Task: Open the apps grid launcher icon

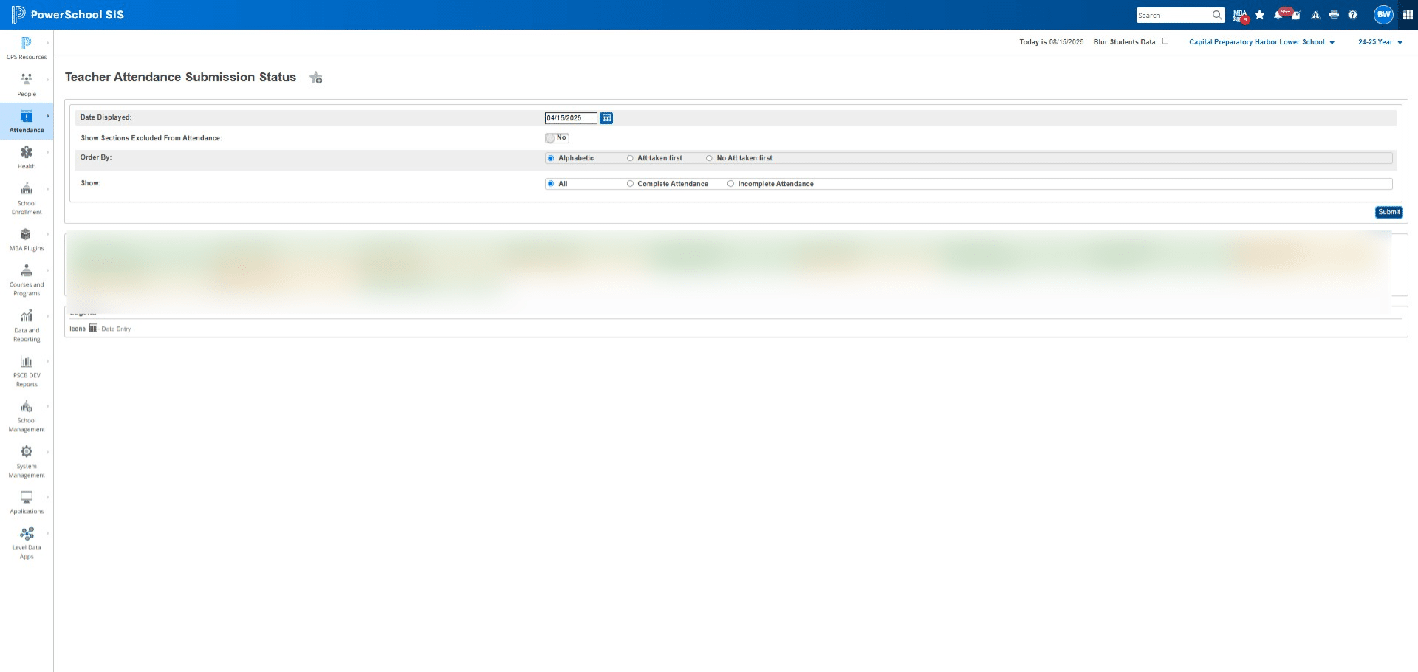Action: (1408, 15)
